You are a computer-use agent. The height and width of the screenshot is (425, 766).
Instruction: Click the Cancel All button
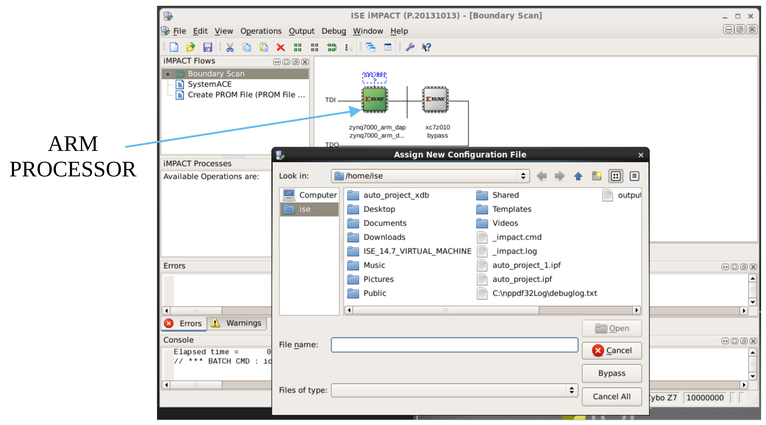coord(612,397)
